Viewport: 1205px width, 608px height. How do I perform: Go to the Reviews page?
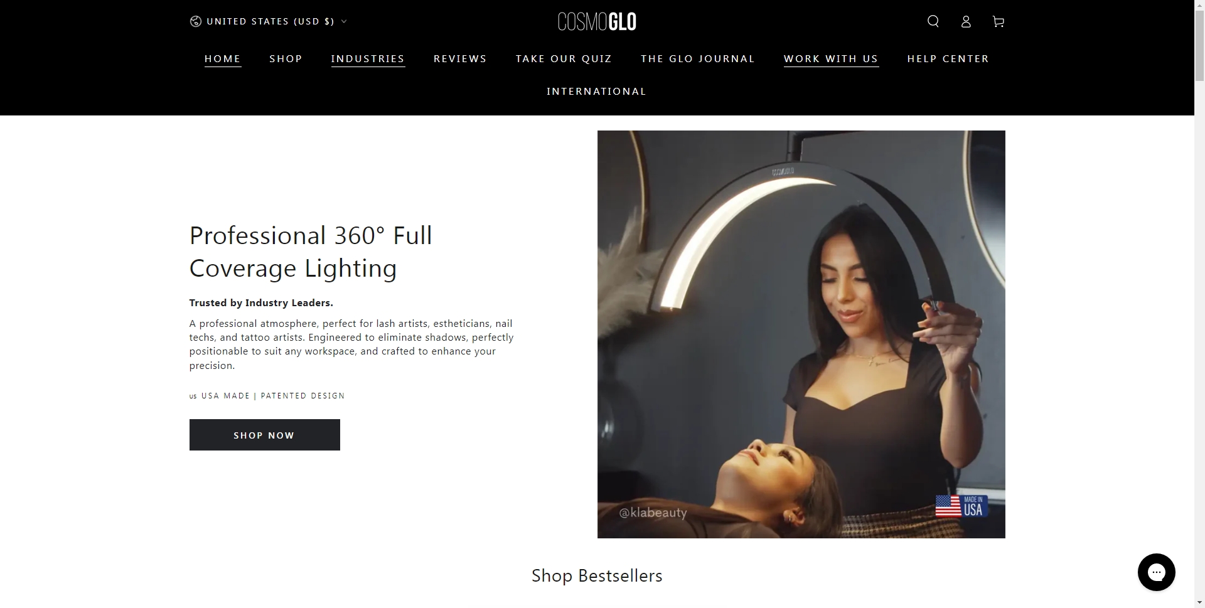point(460,58)
